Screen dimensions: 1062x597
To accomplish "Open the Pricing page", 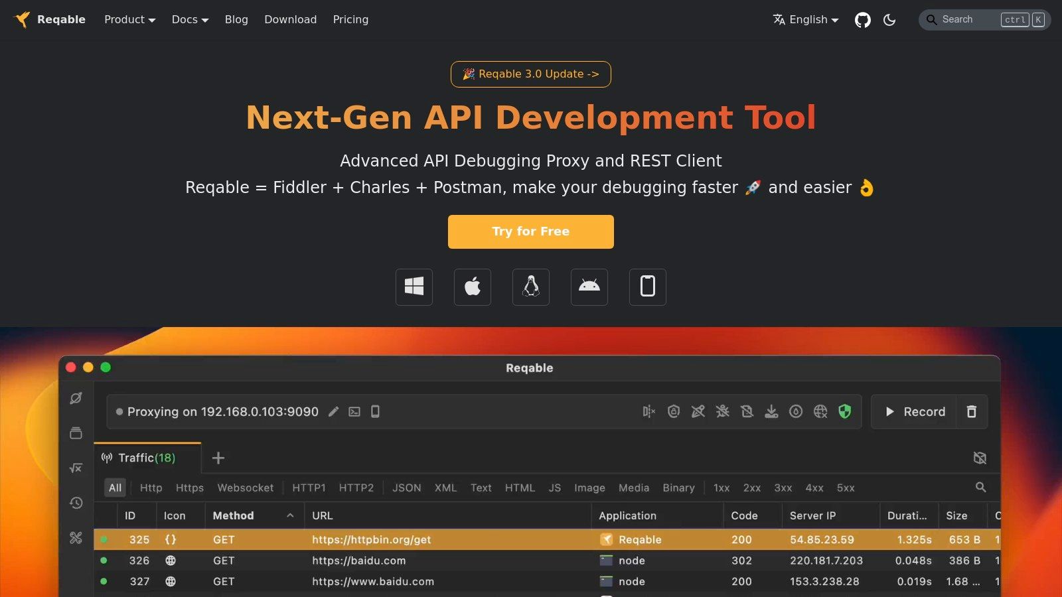I will click(350, 20).
